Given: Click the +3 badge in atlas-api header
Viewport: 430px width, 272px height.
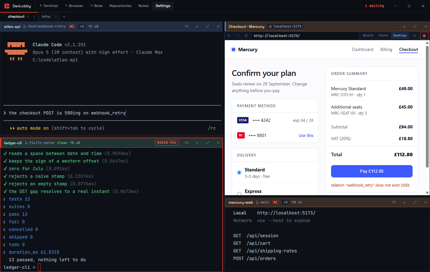Looking at the screenshot, I should (82, 27).
